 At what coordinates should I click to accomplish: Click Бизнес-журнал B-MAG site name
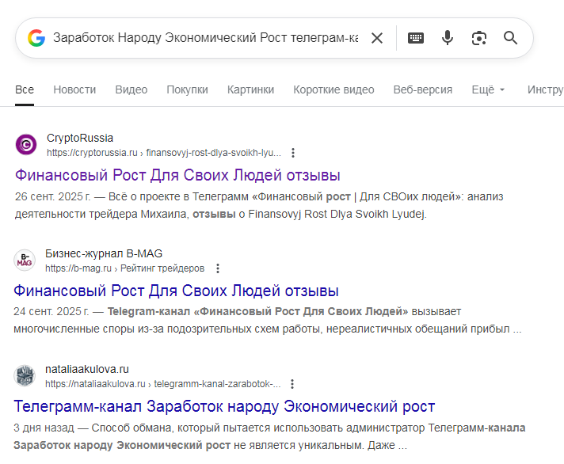(104, 253)
